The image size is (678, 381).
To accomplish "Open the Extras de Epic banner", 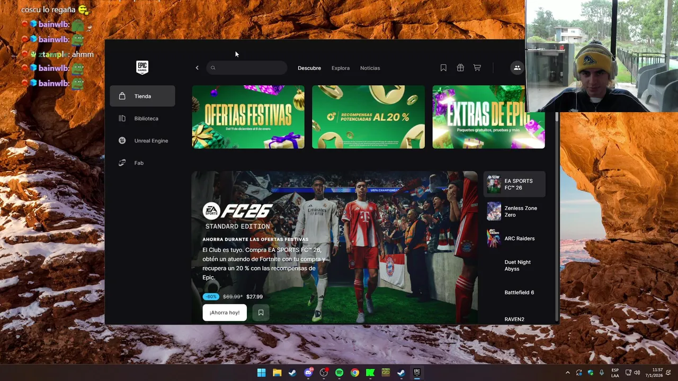I will tap(488, 117).
